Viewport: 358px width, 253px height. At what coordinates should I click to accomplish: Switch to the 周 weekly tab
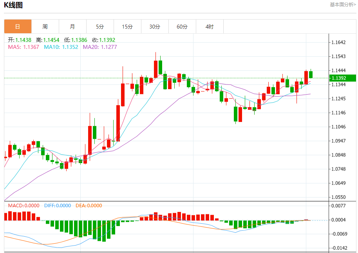(x=45, y=27)
